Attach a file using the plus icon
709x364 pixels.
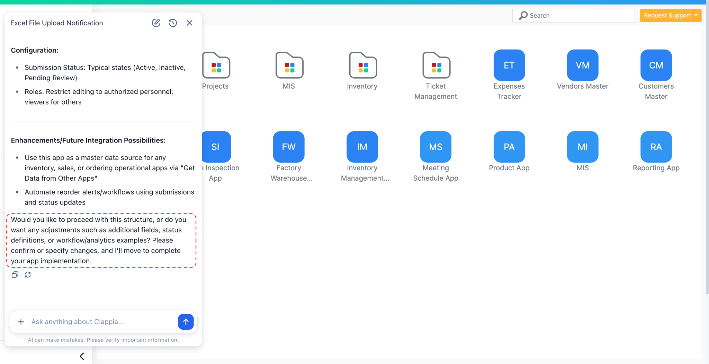21,322
